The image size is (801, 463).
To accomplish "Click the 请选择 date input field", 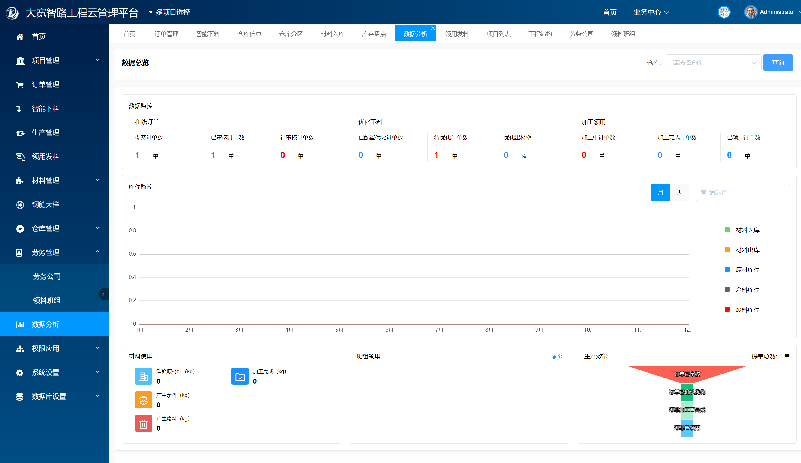I will [743, 193].
